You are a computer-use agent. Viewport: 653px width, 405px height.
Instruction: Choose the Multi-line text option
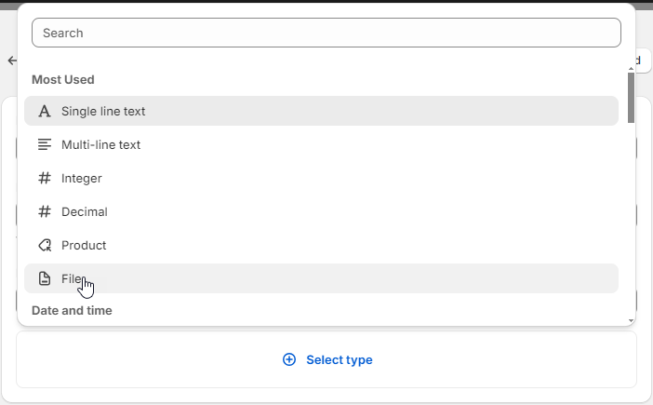click(x=321, y=144)
